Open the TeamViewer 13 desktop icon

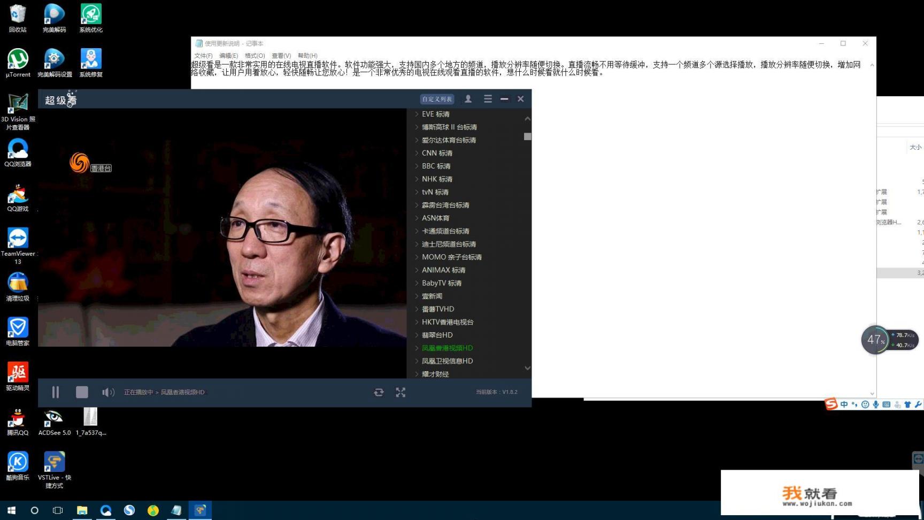[x=18, y=246]
